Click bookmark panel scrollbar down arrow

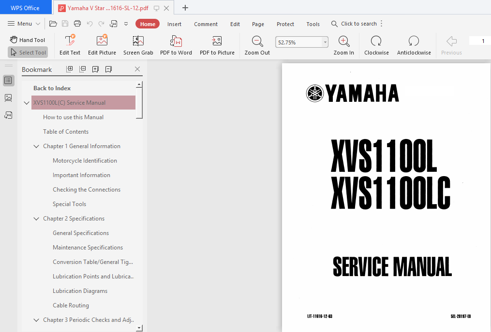click(x=139, y=328)
